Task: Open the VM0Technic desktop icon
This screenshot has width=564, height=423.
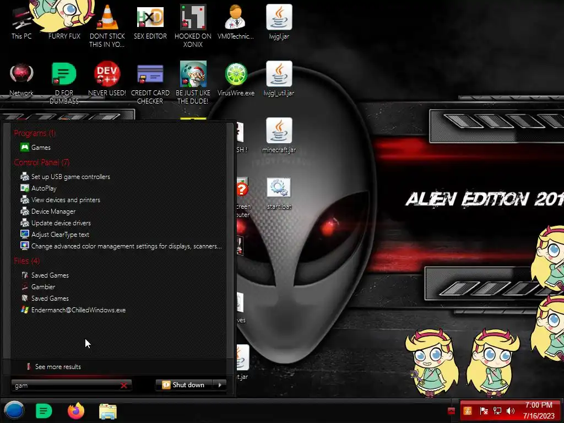Action: click(x=236, y=21)
